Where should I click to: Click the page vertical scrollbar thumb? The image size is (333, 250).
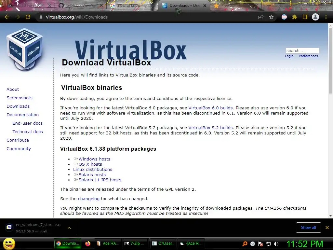330,61
